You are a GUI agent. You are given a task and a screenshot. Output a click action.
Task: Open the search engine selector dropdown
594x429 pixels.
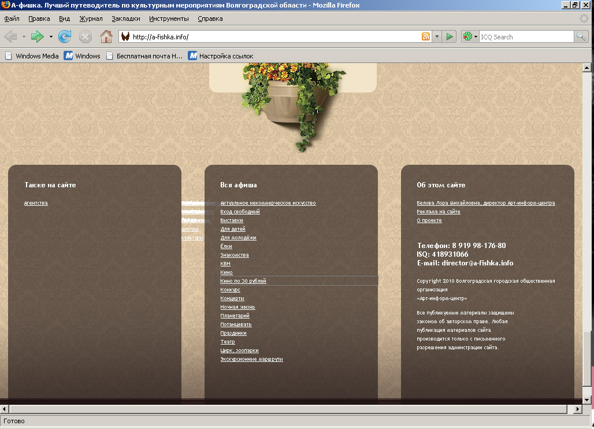(476, 37)
